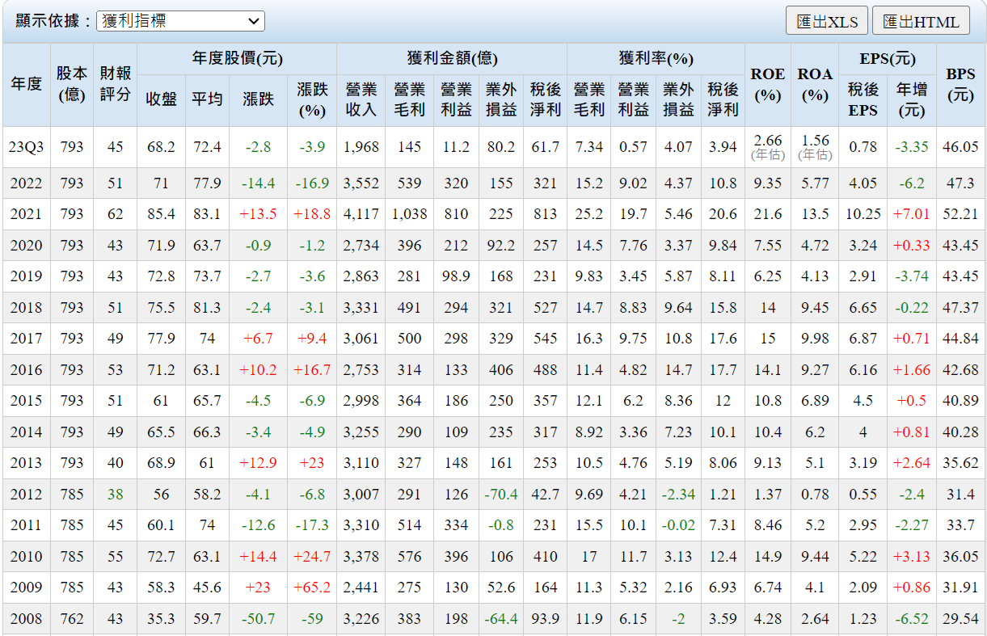Click the 年度 column header
This screenshot has width=987, height=636.
point(26,84)
